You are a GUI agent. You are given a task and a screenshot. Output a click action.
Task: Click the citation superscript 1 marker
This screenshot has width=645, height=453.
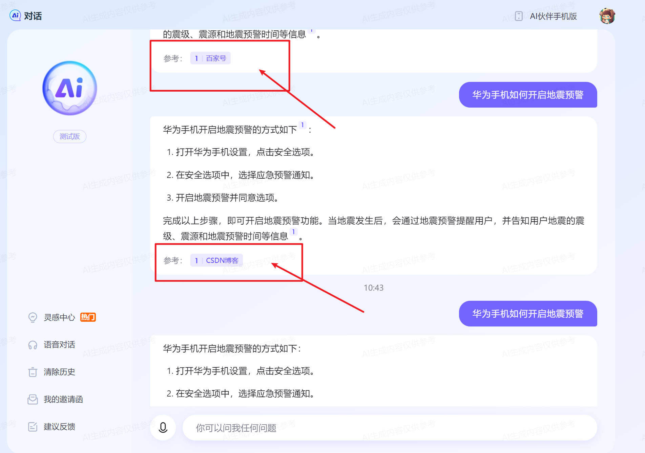tap(302, 125)
